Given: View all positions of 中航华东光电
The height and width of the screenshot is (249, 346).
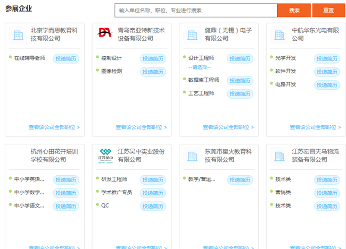Looking at the screenshot, I should click(315, 127).
